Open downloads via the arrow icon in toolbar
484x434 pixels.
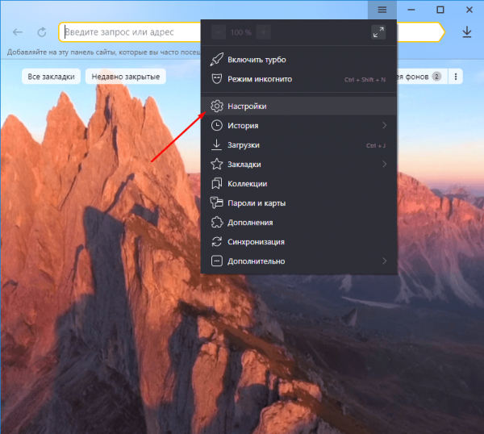467,32
